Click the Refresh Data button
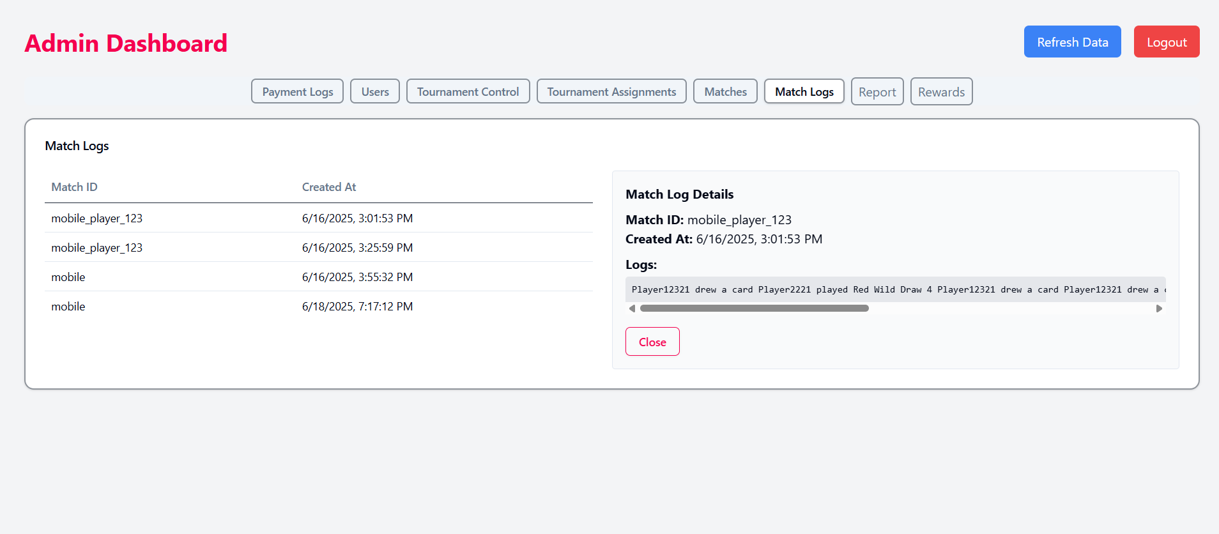The width and height of the screenshot is (1219, 534). pos(1073,42)
